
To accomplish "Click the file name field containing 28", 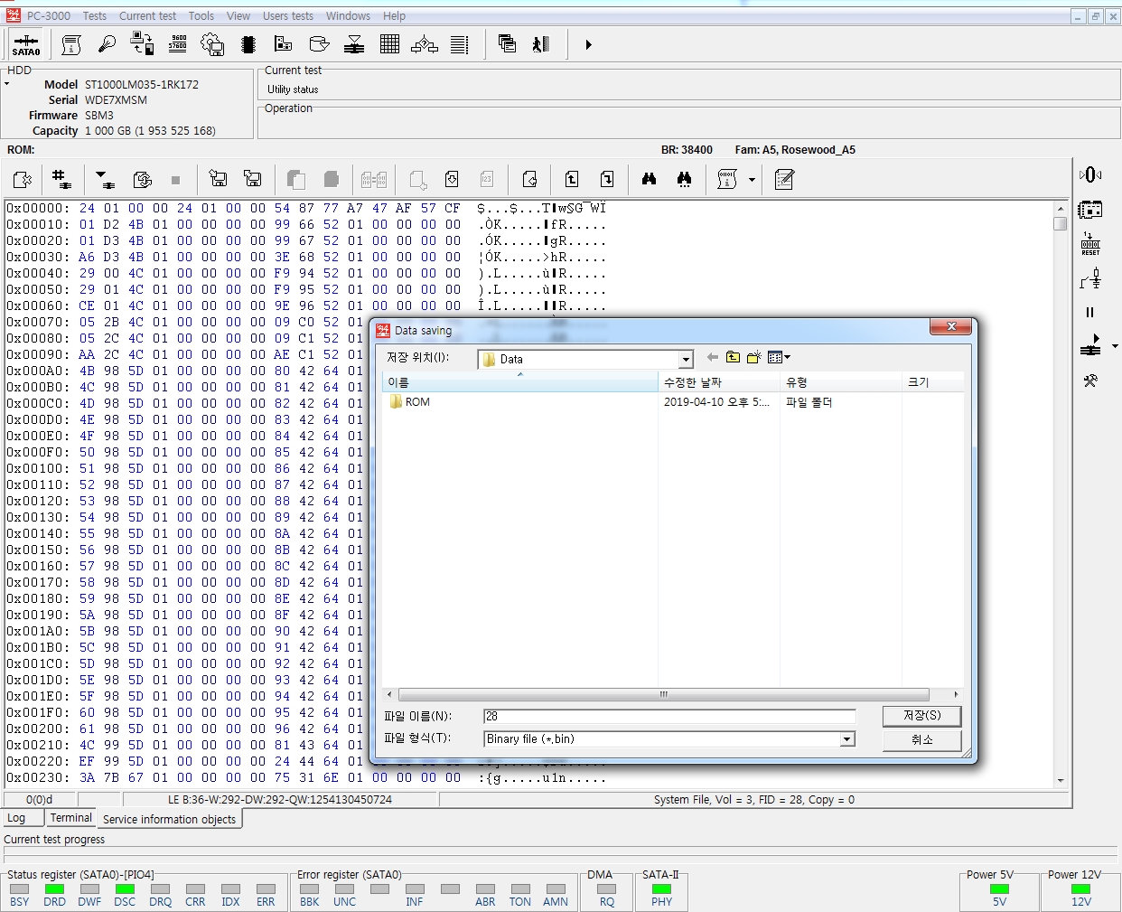I will tap(669, 716).
